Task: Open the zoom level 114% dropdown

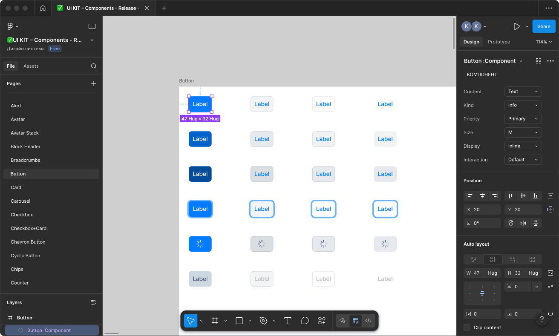Action: tap(544, 42)
